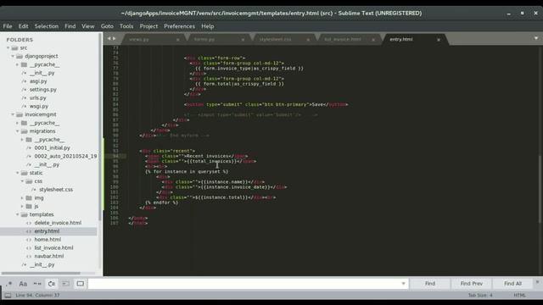Toggle highlight matches option
The image size is (543, 305).
pyautogui.click(x=80, y=284)
